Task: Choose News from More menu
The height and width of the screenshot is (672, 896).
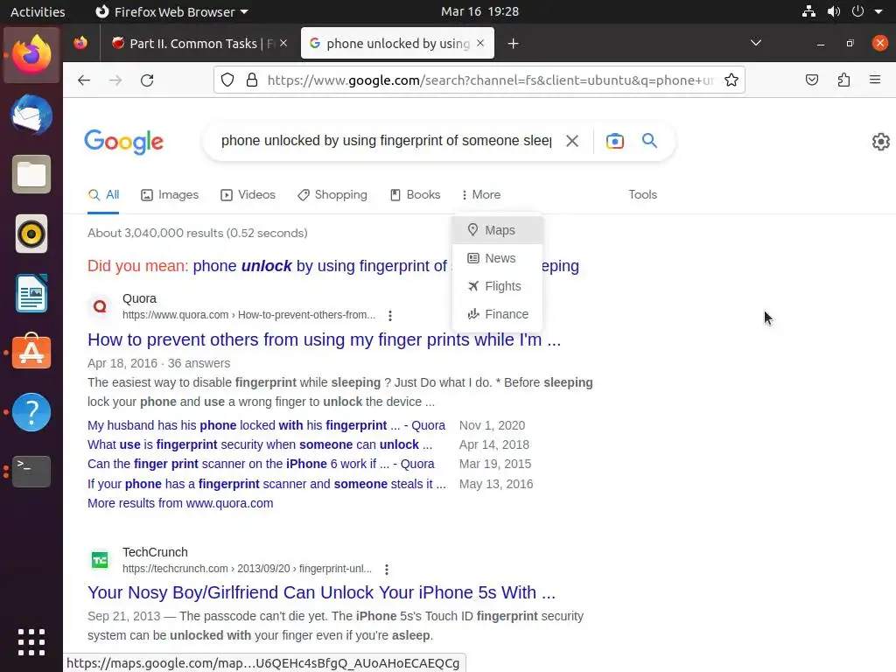Action: (x=497, y=258)
